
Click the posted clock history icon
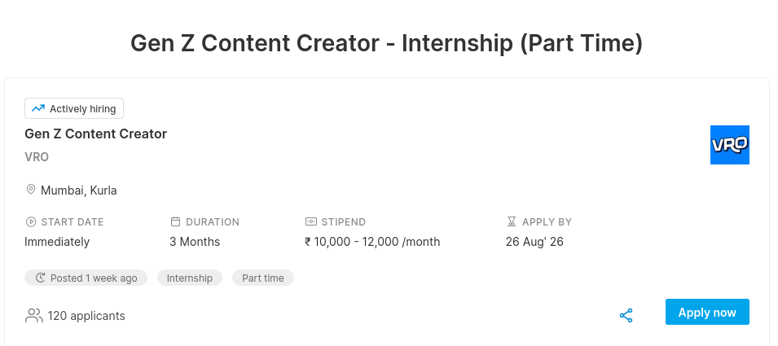coord(41,278)
